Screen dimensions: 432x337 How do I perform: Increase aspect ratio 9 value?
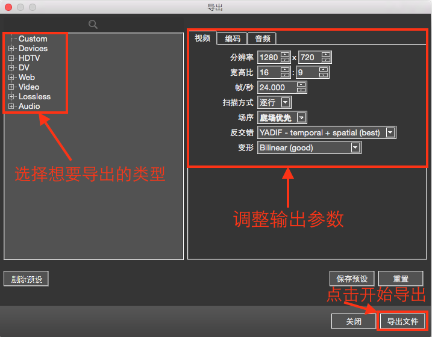pyautogui.click(x=324, y=69)
